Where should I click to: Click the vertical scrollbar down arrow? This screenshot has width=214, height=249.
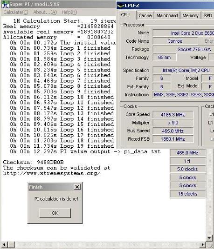209,238
